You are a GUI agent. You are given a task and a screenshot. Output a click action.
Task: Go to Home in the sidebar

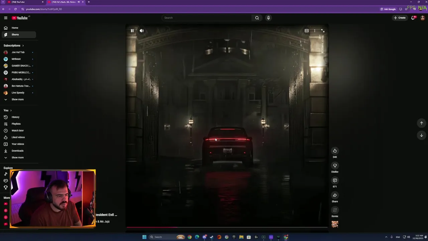coord(19,28)
